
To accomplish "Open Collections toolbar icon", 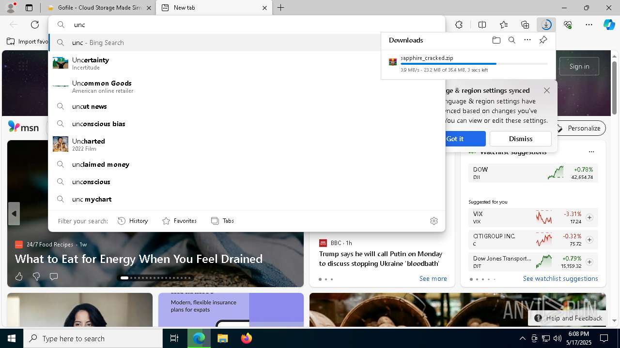I will [525, 25].
